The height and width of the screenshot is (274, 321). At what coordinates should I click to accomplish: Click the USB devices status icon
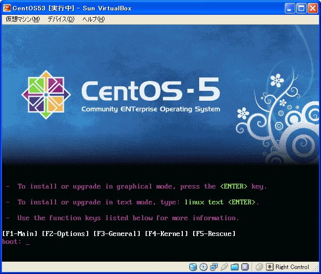pos(224,267)
